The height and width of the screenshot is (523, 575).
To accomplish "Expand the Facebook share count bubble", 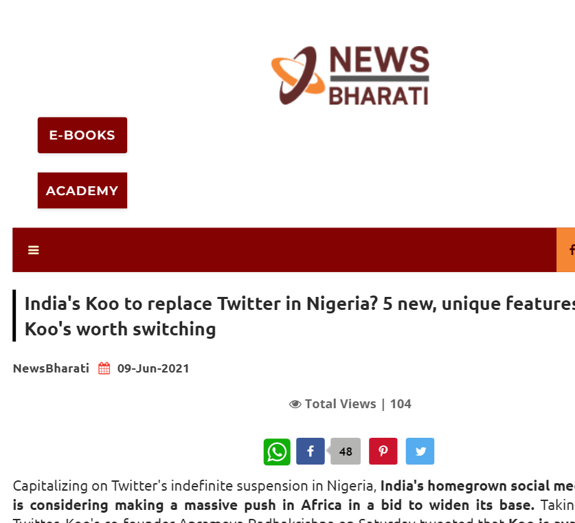I will 345,452.
